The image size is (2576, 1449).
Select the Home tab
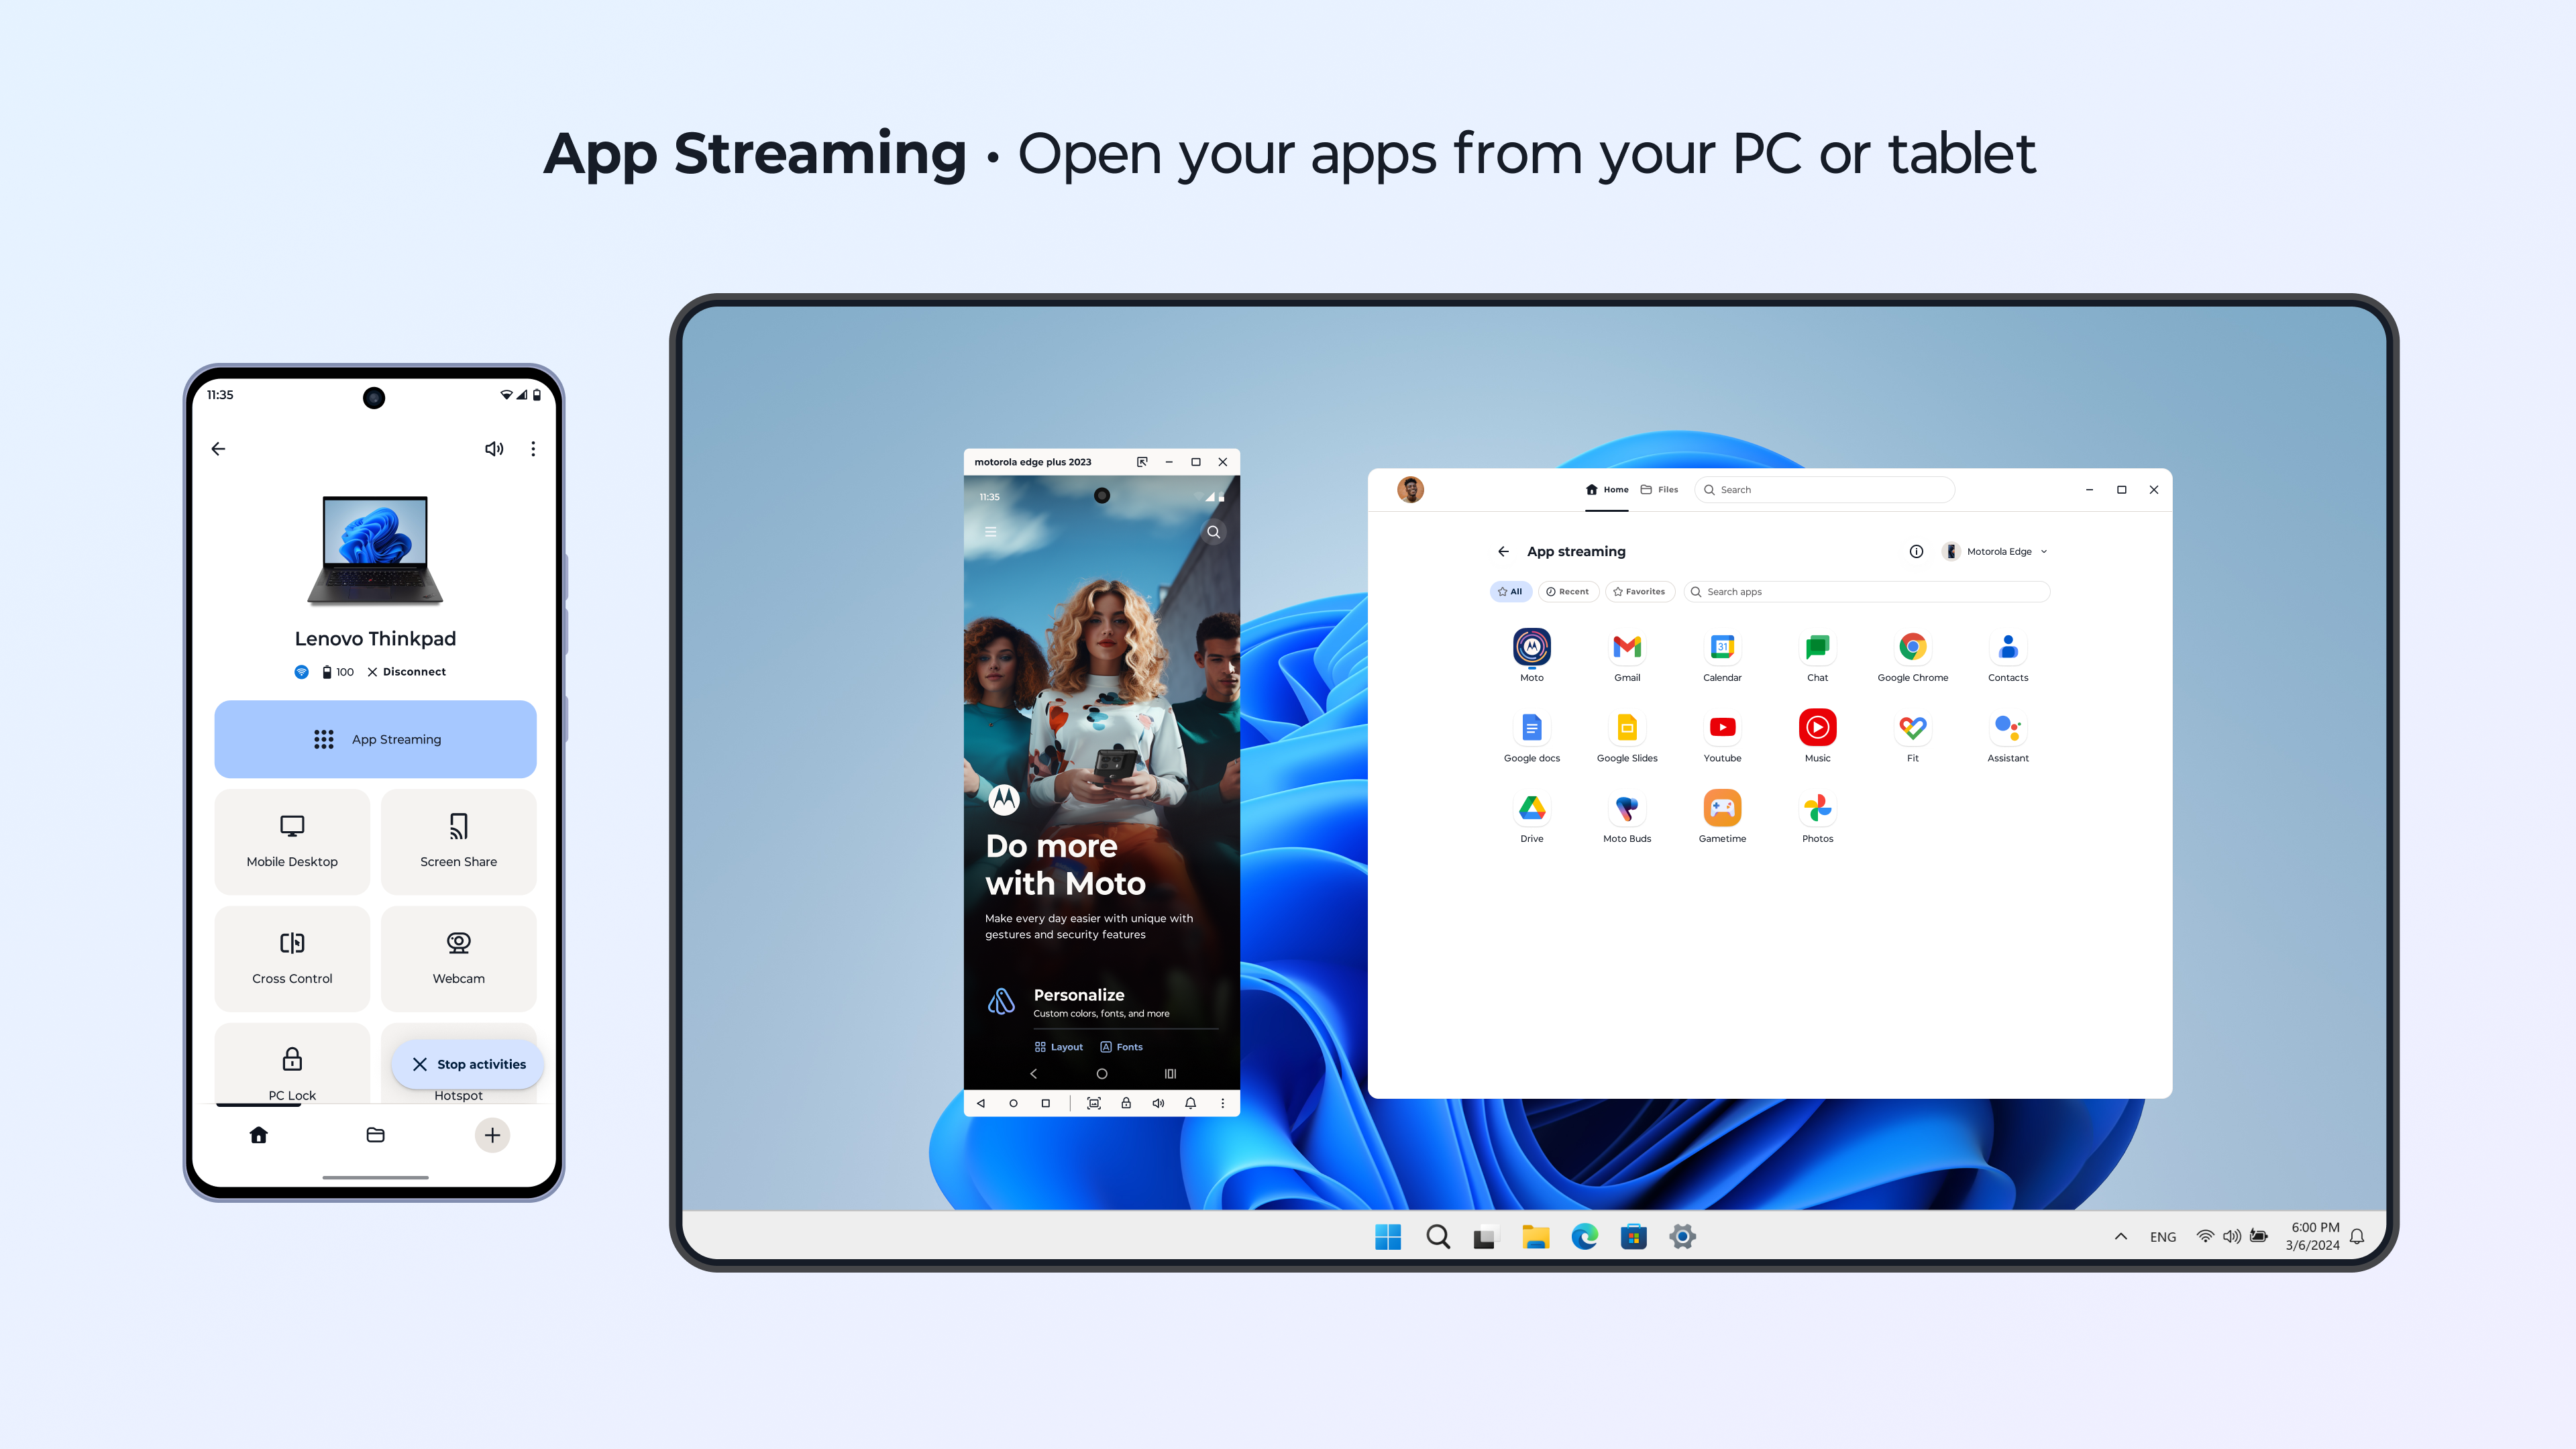[1607, 489]
